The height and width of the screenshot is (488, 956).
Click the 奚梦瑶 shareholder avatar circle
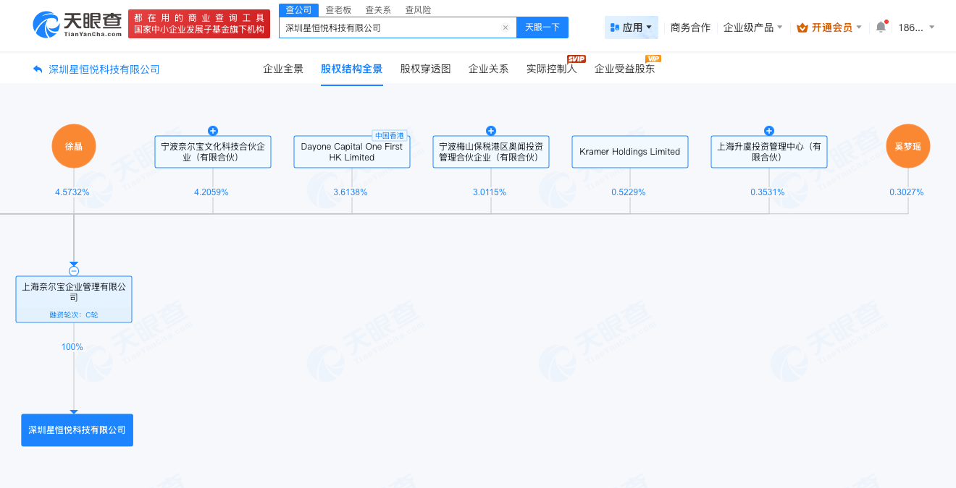908,146
